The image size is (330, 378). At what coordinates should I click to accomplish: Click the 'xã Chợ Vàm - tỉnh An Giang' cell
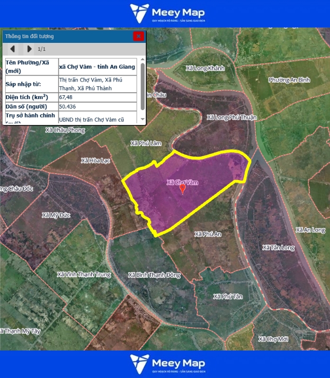97,67
